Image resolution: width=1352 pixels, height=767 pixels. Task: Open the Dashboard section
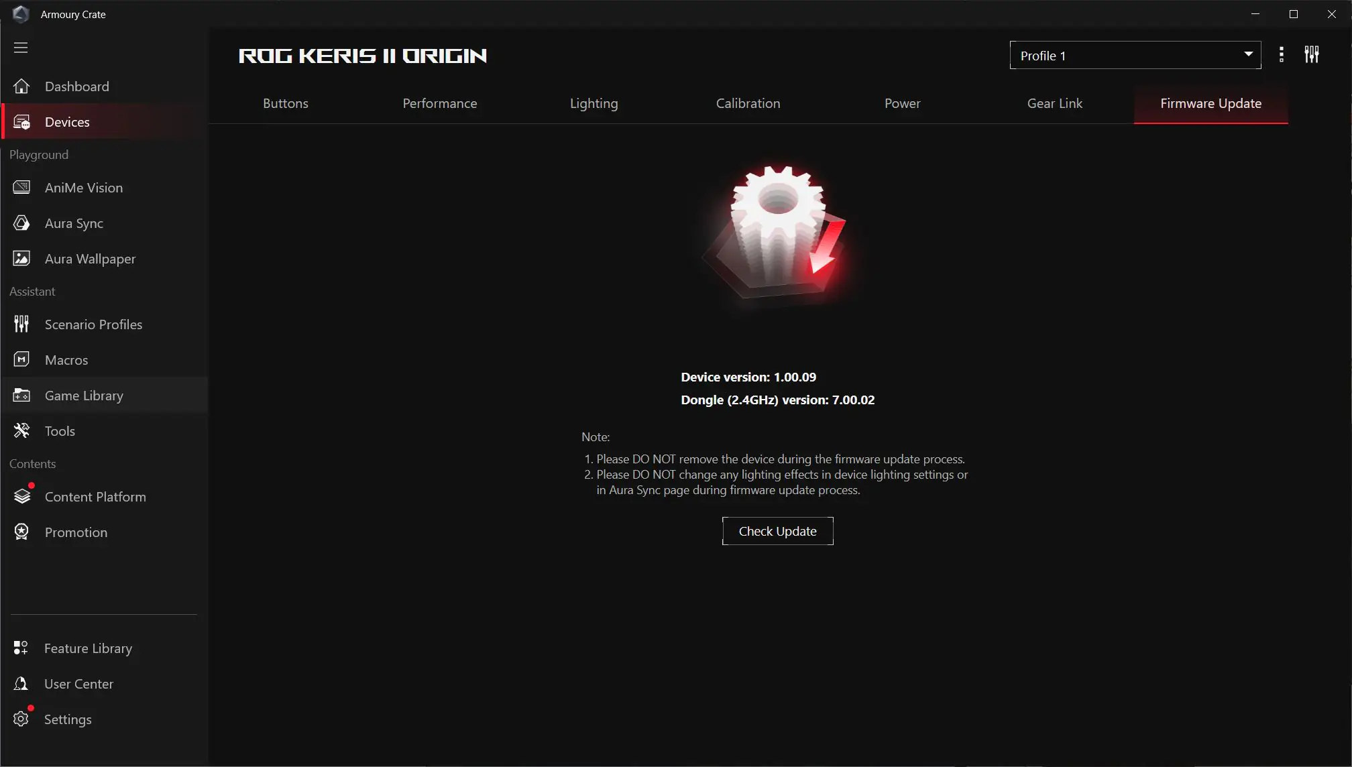coord(76,86)
